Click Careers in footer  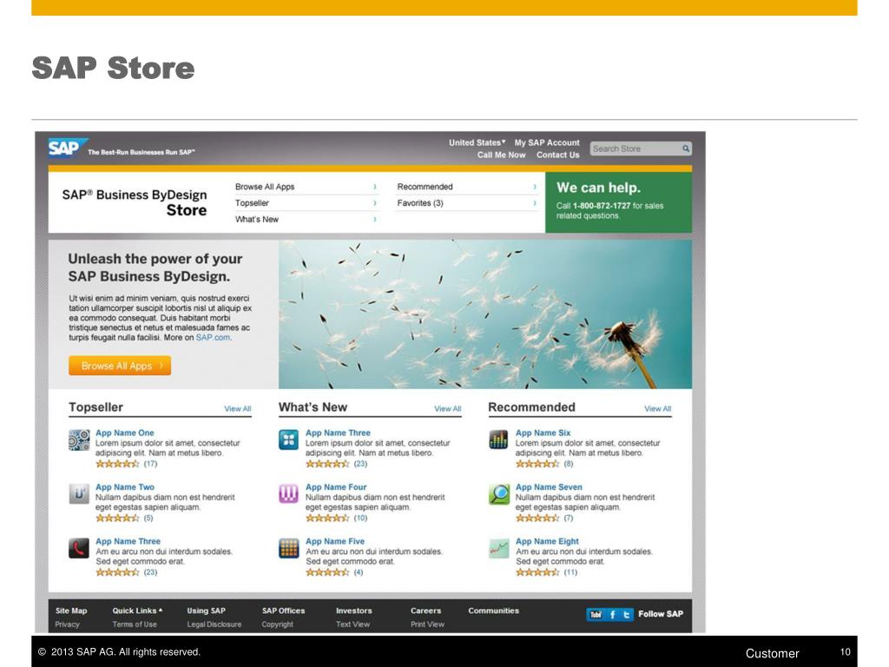[425, 611]
